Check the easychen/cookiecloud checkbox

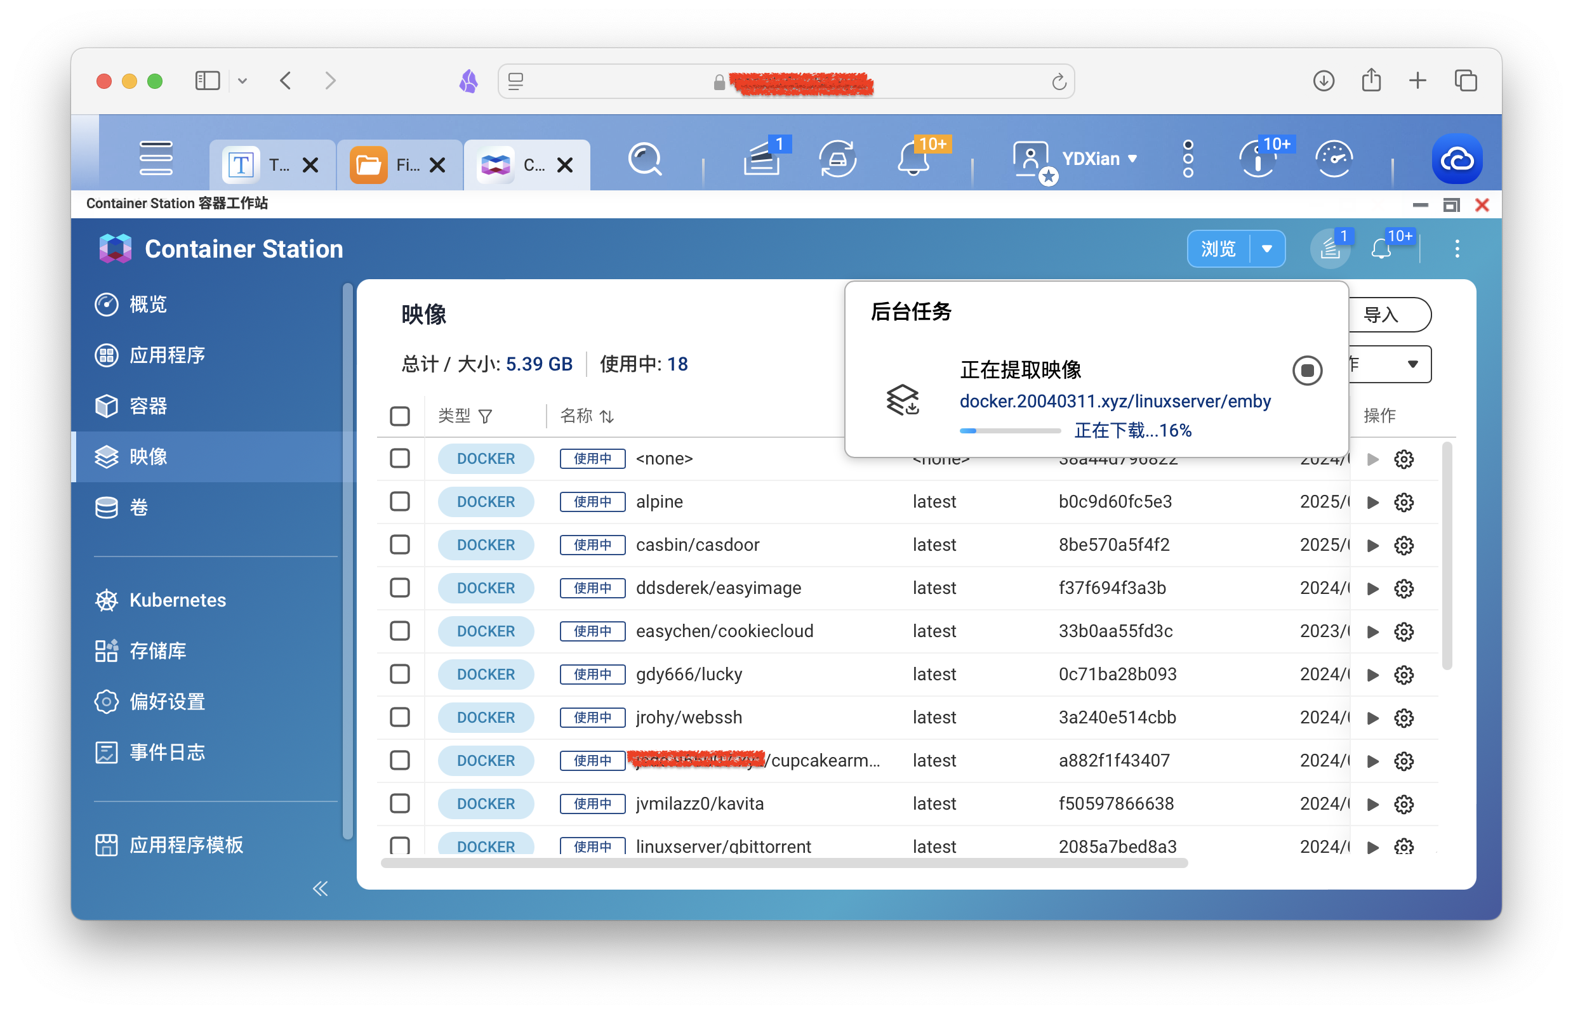400,631
